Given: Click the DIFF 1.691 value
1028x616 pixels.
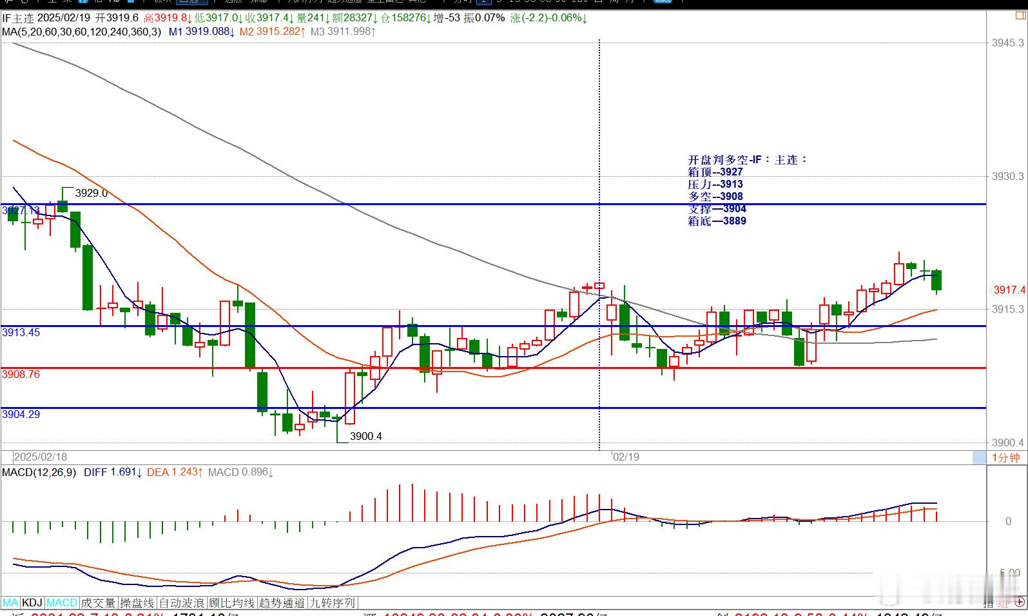Looking at the screenshot, I should click(x=113, y=472).
